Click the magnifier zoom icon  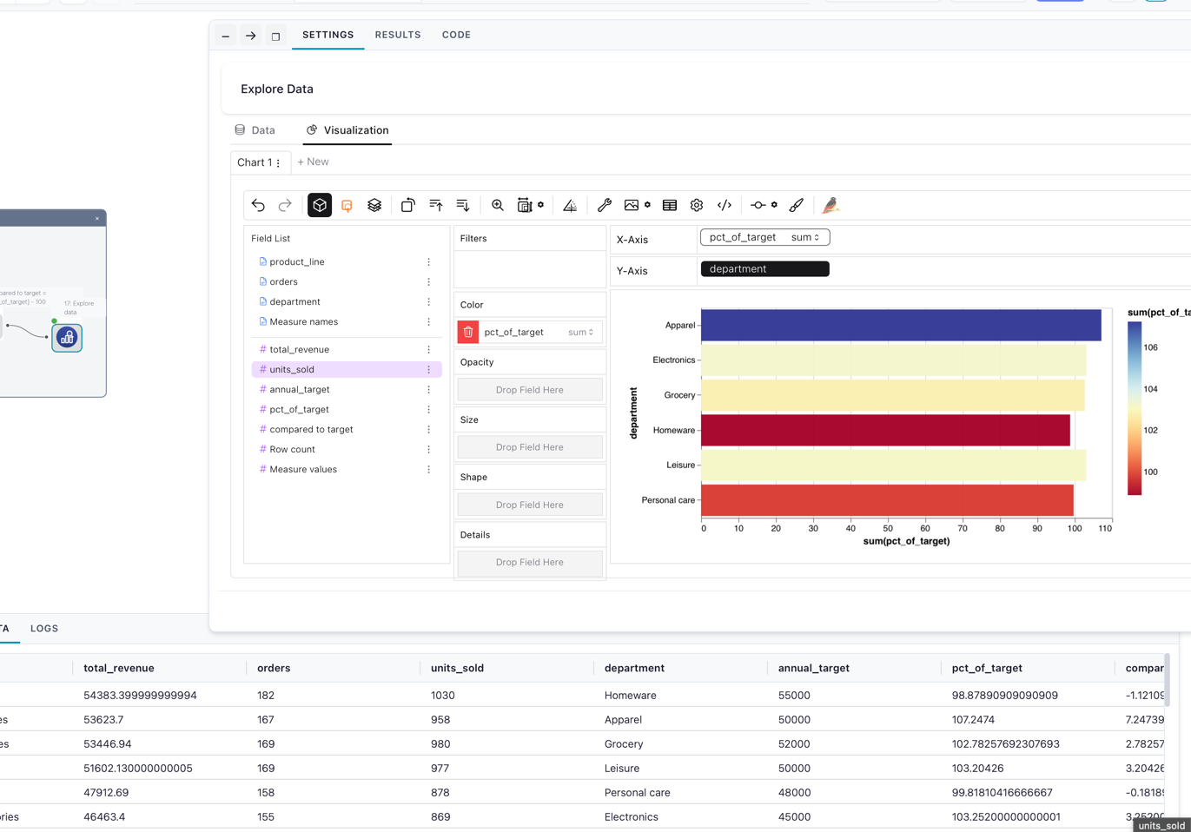pyautogui.click(x=498, y=205)
